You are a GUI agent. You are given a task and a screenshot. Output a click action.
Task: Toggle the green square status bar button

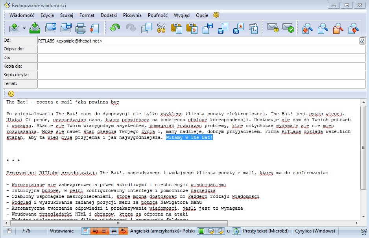pos(200,231)
